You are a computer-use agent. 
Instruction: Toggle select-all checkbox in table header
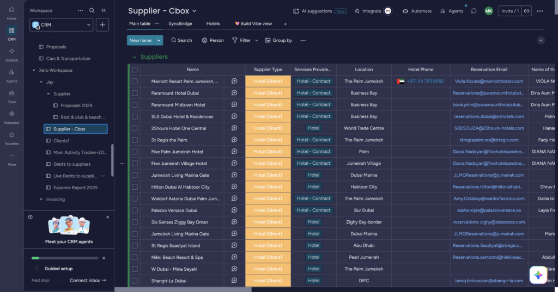135,70
